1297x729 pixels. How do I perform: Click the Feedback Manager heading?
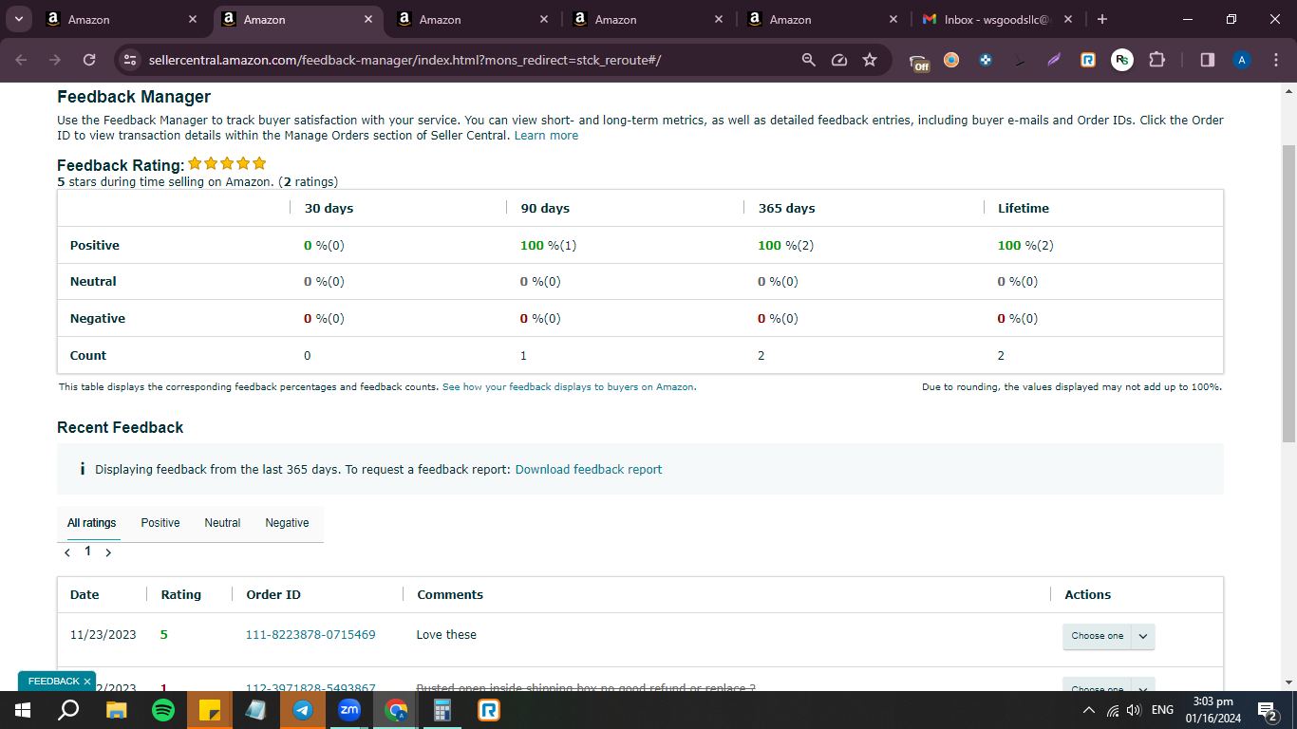tap(134, 97)
